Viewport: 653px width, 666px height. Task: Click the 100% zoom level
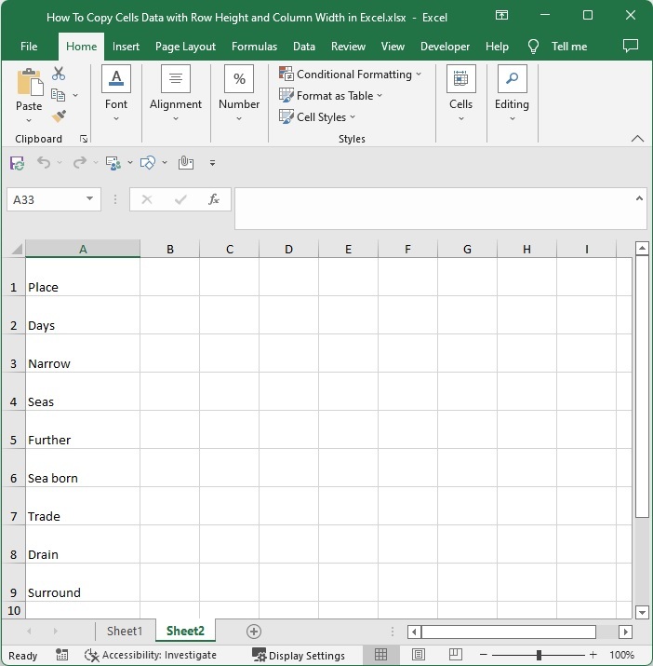point(621,655)
